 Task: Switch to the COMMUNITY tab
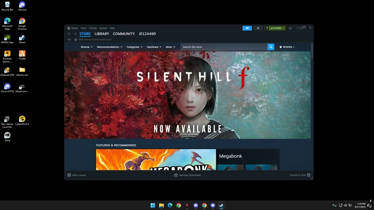pos(124,34)
